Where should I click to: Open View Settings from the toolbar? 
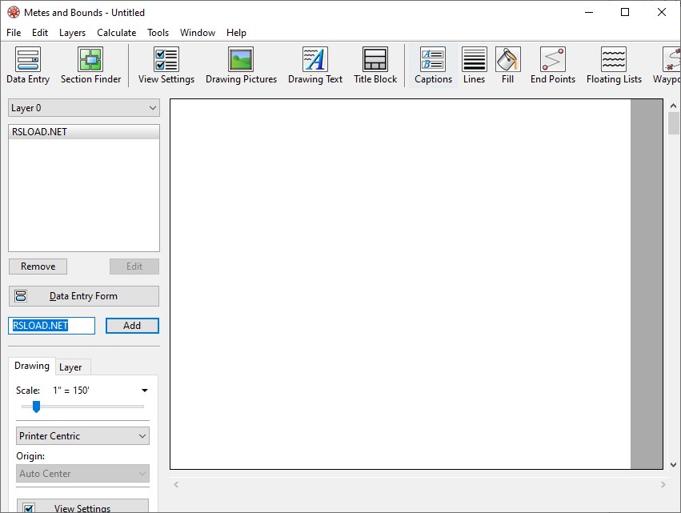(166, 64)
